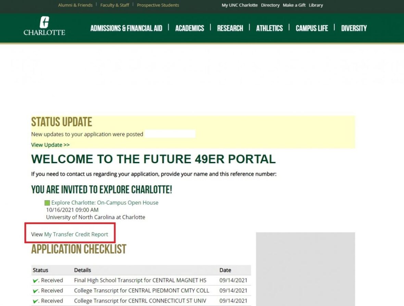Screen dimensions: 404x306
Task: Click the event date 10/16/2021 09:00 AM
Action: (72, 210)
